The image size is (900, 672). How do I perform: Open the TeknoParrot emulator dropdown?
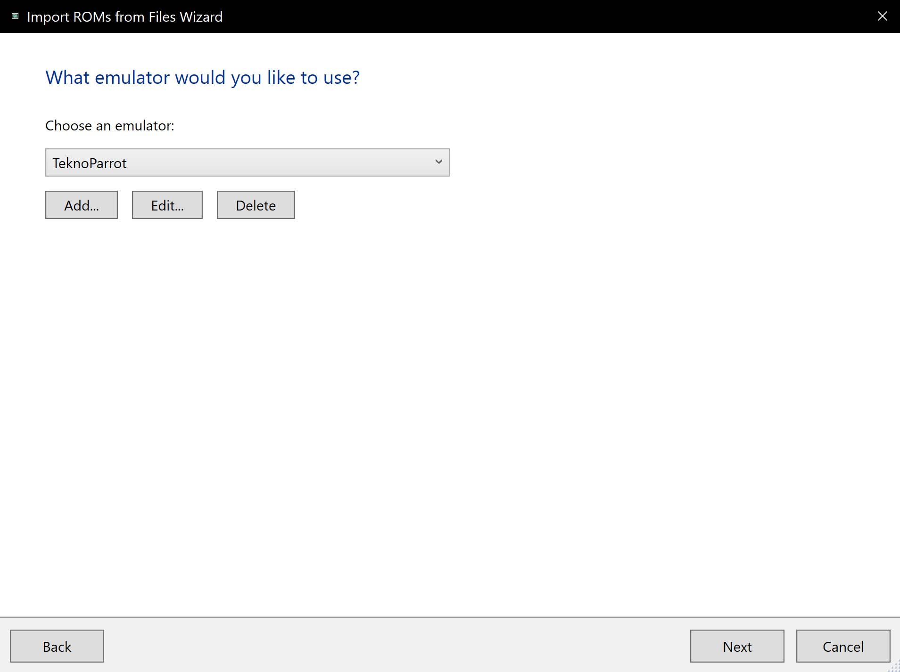[x=248, y=162]
